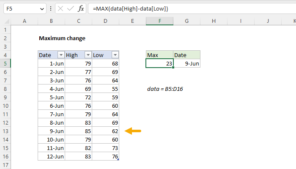296x169 pixels.
Task: Select the result cell showing 9-Jun in column G
Action: pyautogui.click(x=187, y=63)
